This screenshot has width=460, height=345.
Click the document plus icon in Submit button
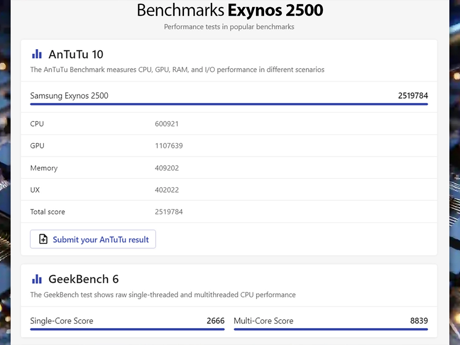tap(43, 239)
